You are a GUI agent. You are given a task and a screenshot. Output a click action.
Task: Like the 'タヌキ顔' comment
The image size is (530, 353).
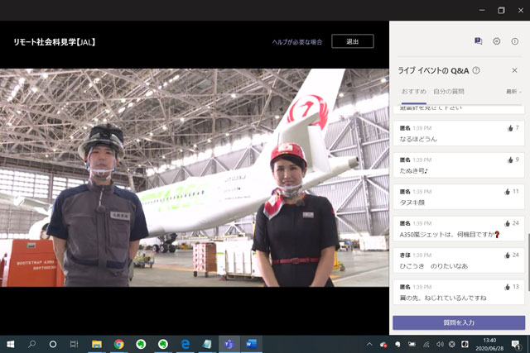tap(510, 191)
